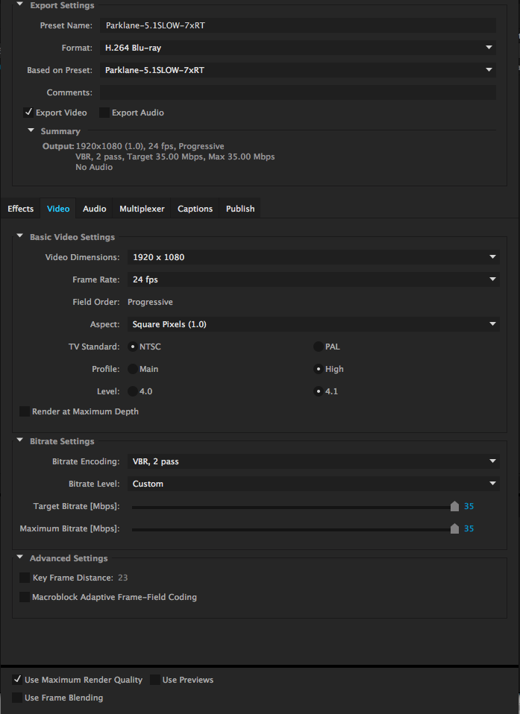Collapse the Basic Video Settings section

click(19, 236)
